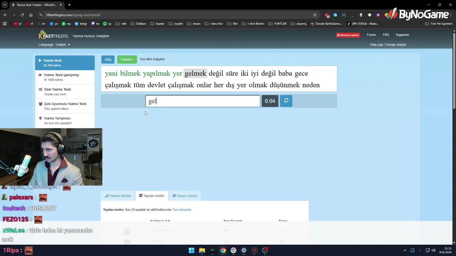Open the FONTLAR bookmarks folder
Screen dimensions: 456x256
278,24
